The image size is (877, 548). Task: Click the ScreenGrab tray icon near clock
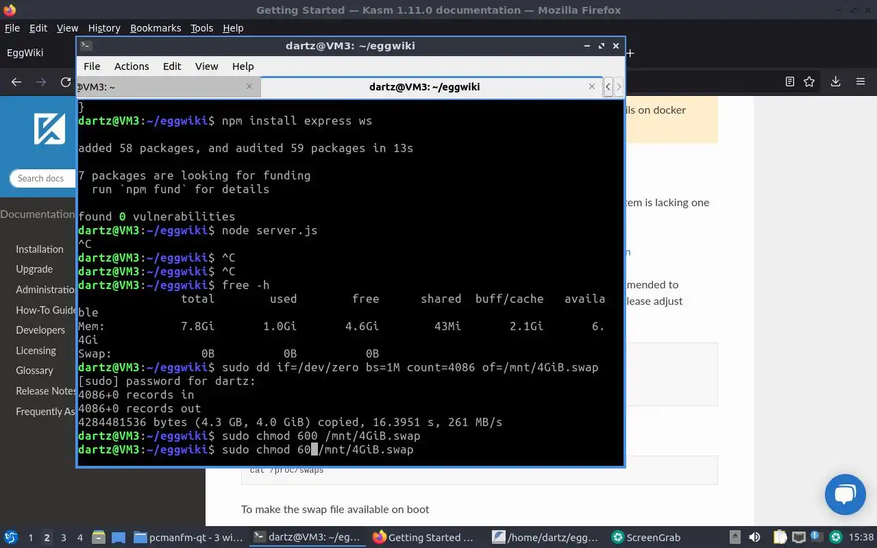pos(836,538)
